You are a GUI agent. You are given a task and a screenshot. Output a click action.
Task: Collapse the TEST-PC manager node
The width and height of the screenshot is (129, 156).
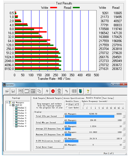[x=10, y=105]
